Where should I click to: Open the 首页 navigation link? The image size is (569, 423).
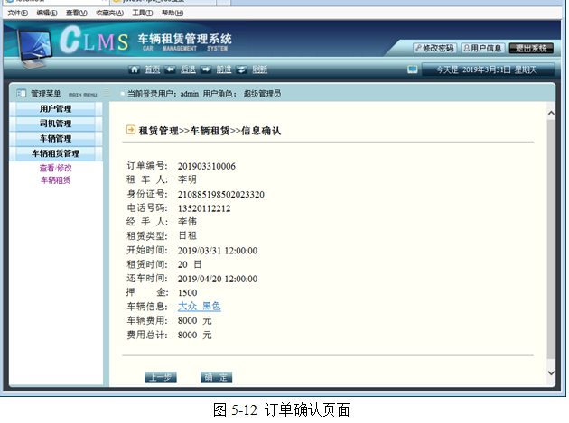click(x=153, y=69)
